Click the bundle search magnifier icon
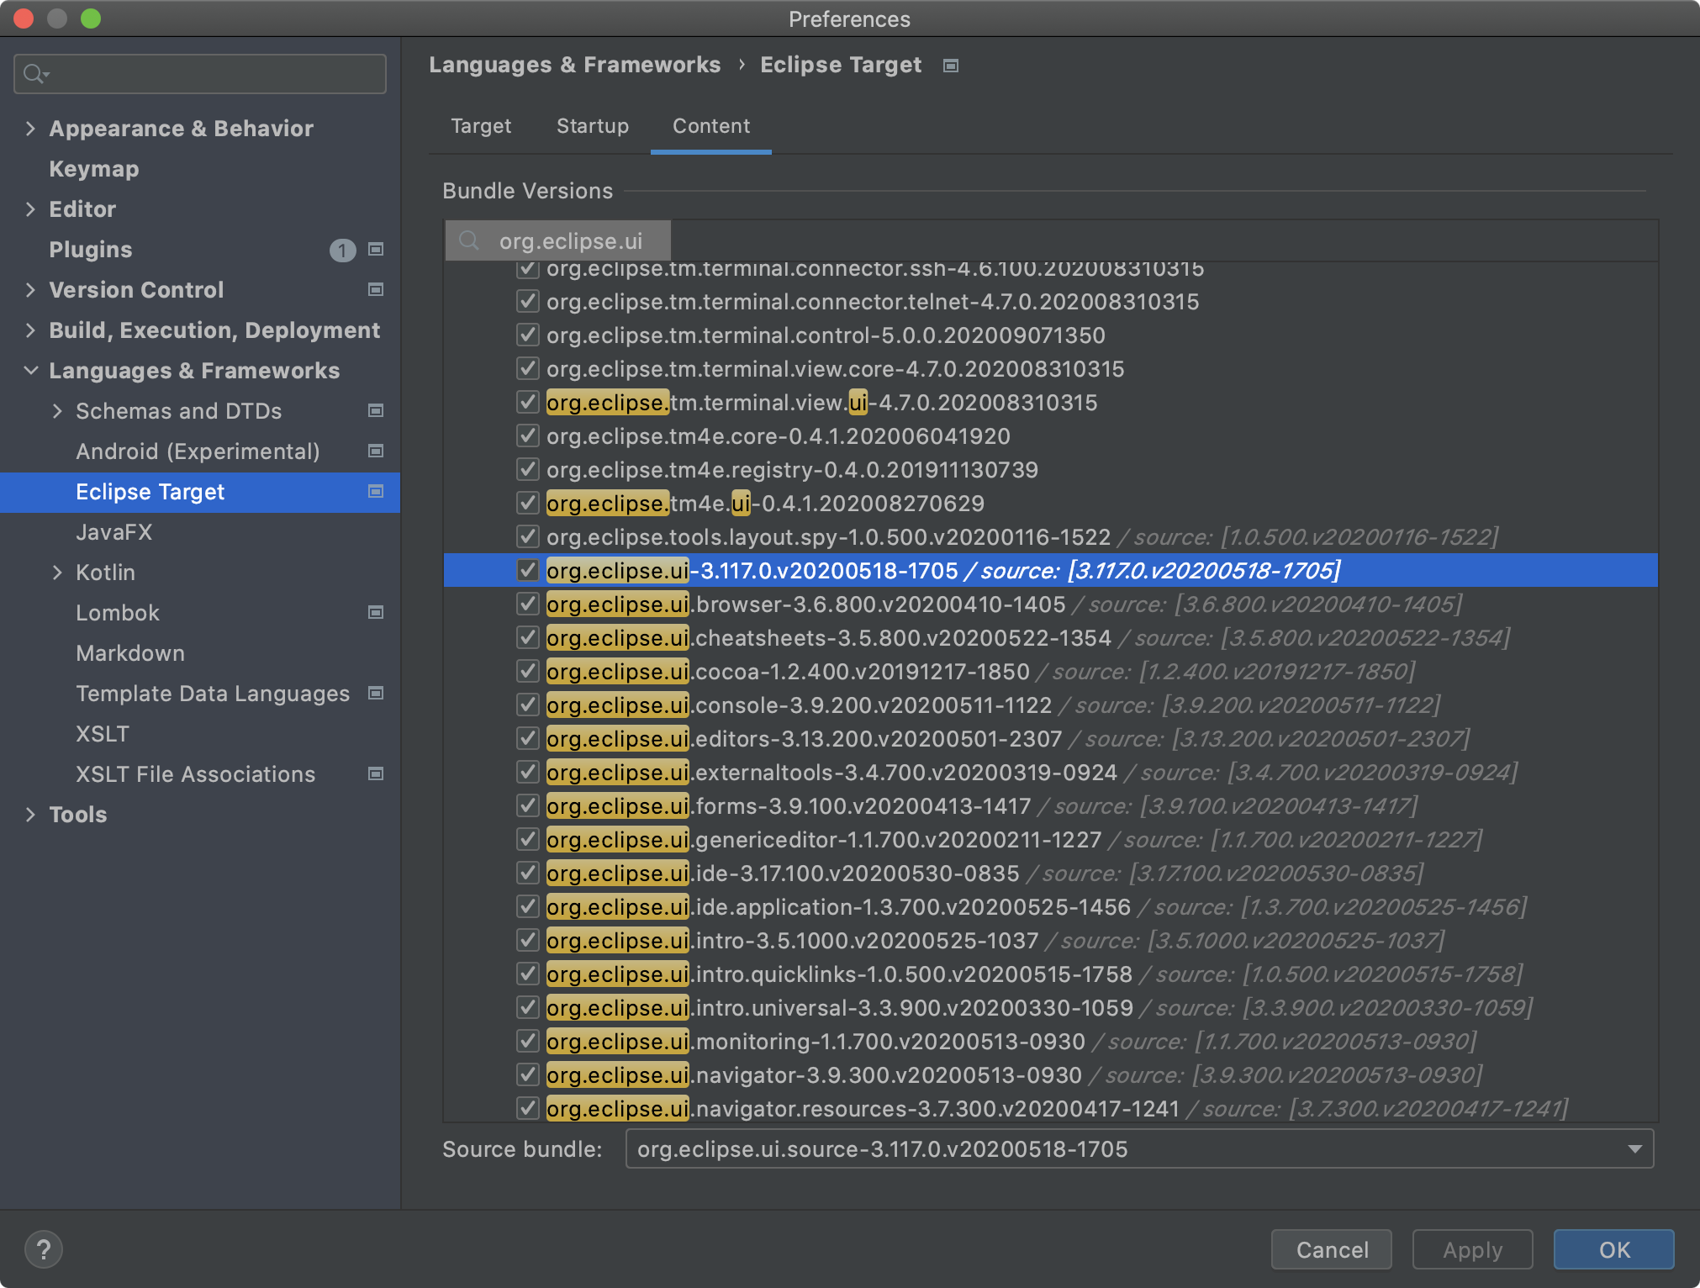This screenshot has height=1288, width=1700. 469,241
